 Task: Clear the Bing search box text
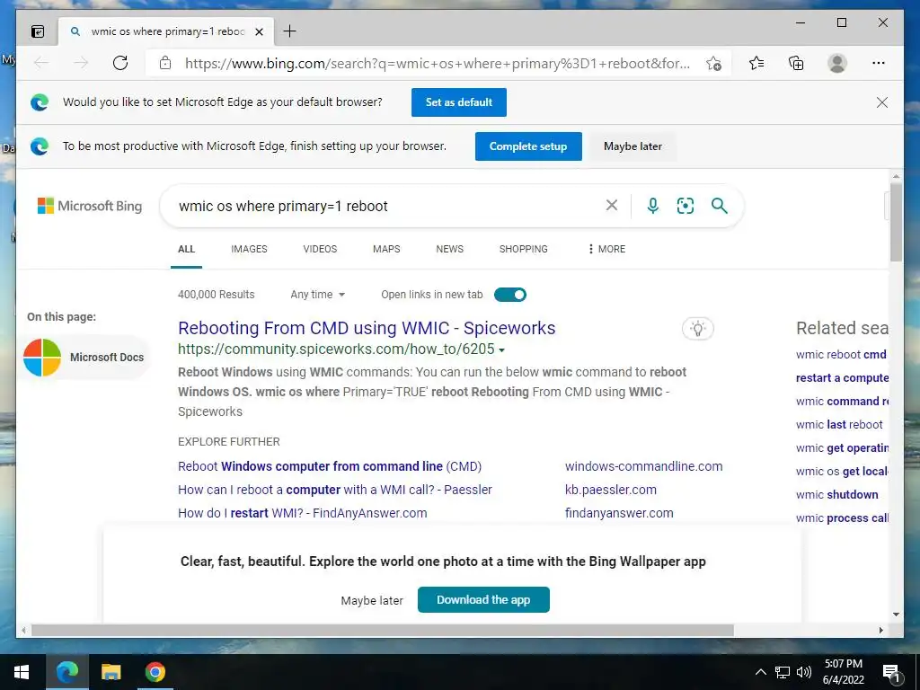[x=611, y=206]
